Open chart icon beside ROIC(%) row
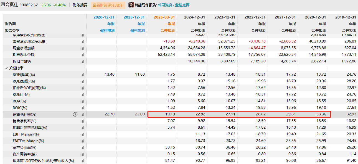Viewport: 358px width, 164px height. pos(82,108)
